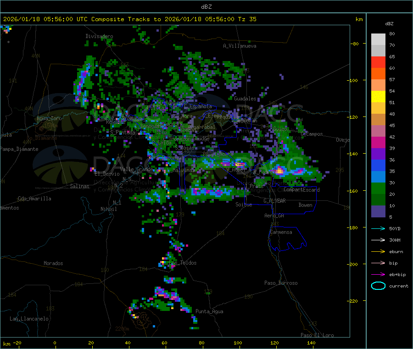Click the 'G_ALVEAR' map label
This screenshot has height=349, width=413.
[x=274, y=201]
